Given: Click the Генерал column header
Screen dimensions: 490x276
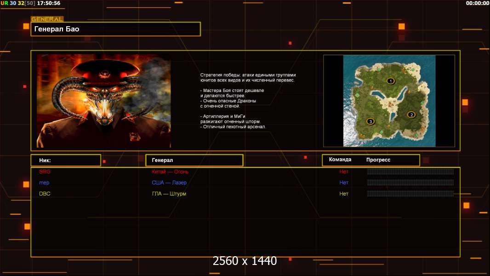Looking at the screenshot, I should (194, 160).
